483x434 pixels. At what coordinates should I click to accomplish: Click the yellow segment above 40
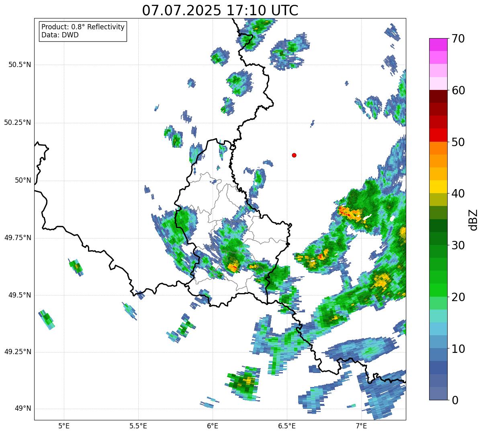[x=438, y=187]
